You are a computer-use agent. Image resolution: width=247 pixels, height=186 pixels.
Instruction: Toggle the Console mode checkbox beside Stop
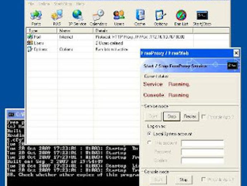204,180
